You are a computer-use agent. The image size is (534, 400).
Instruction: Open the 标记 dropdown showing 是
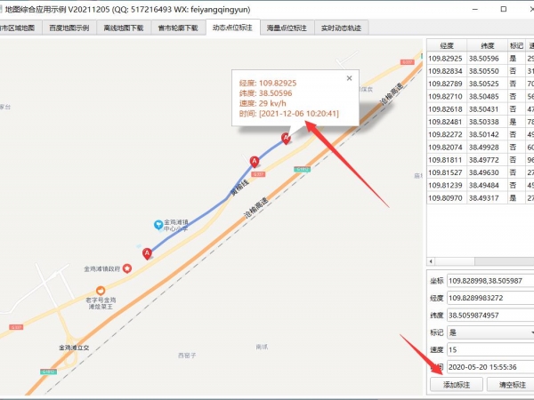point(490,332)
